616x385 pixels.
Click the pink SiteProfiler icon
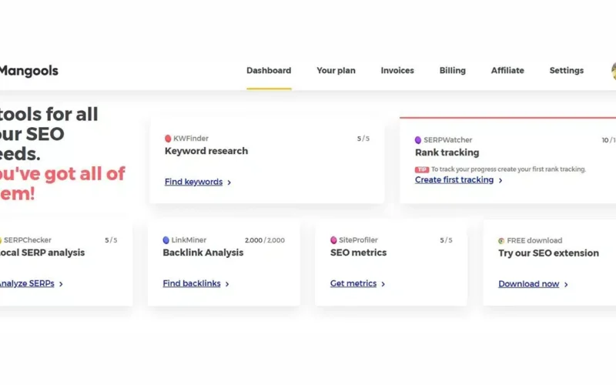333,240
